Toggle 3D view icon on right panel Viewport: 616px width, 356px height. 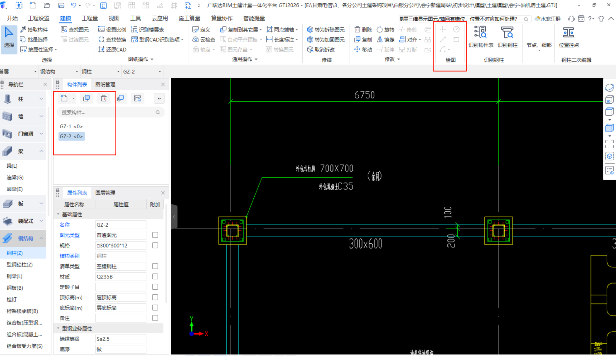click(609, 100)
